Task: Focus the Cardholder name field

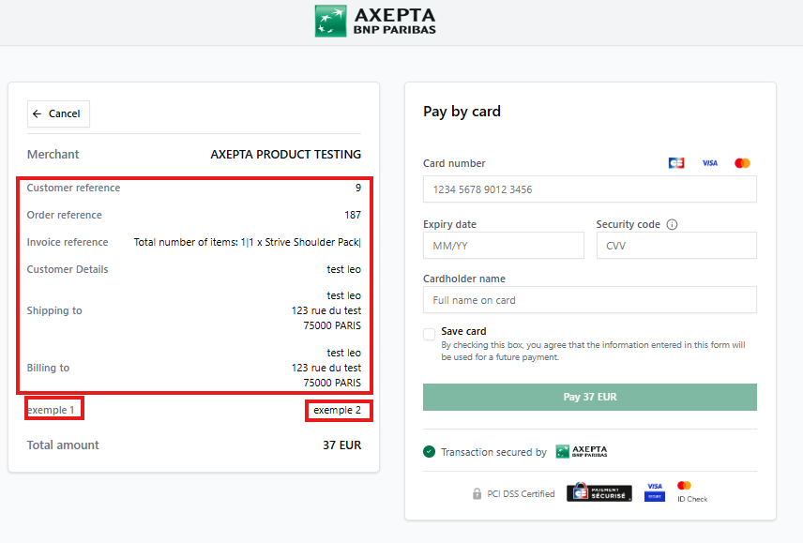Action: click(x=589, y=300)
